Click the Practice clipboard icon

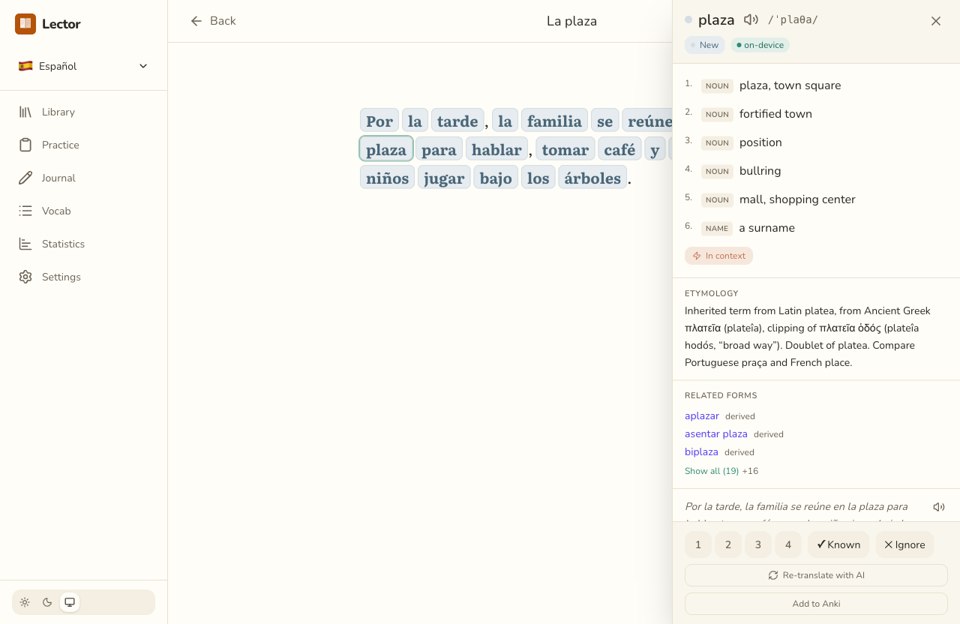click(x=25, y=145)
